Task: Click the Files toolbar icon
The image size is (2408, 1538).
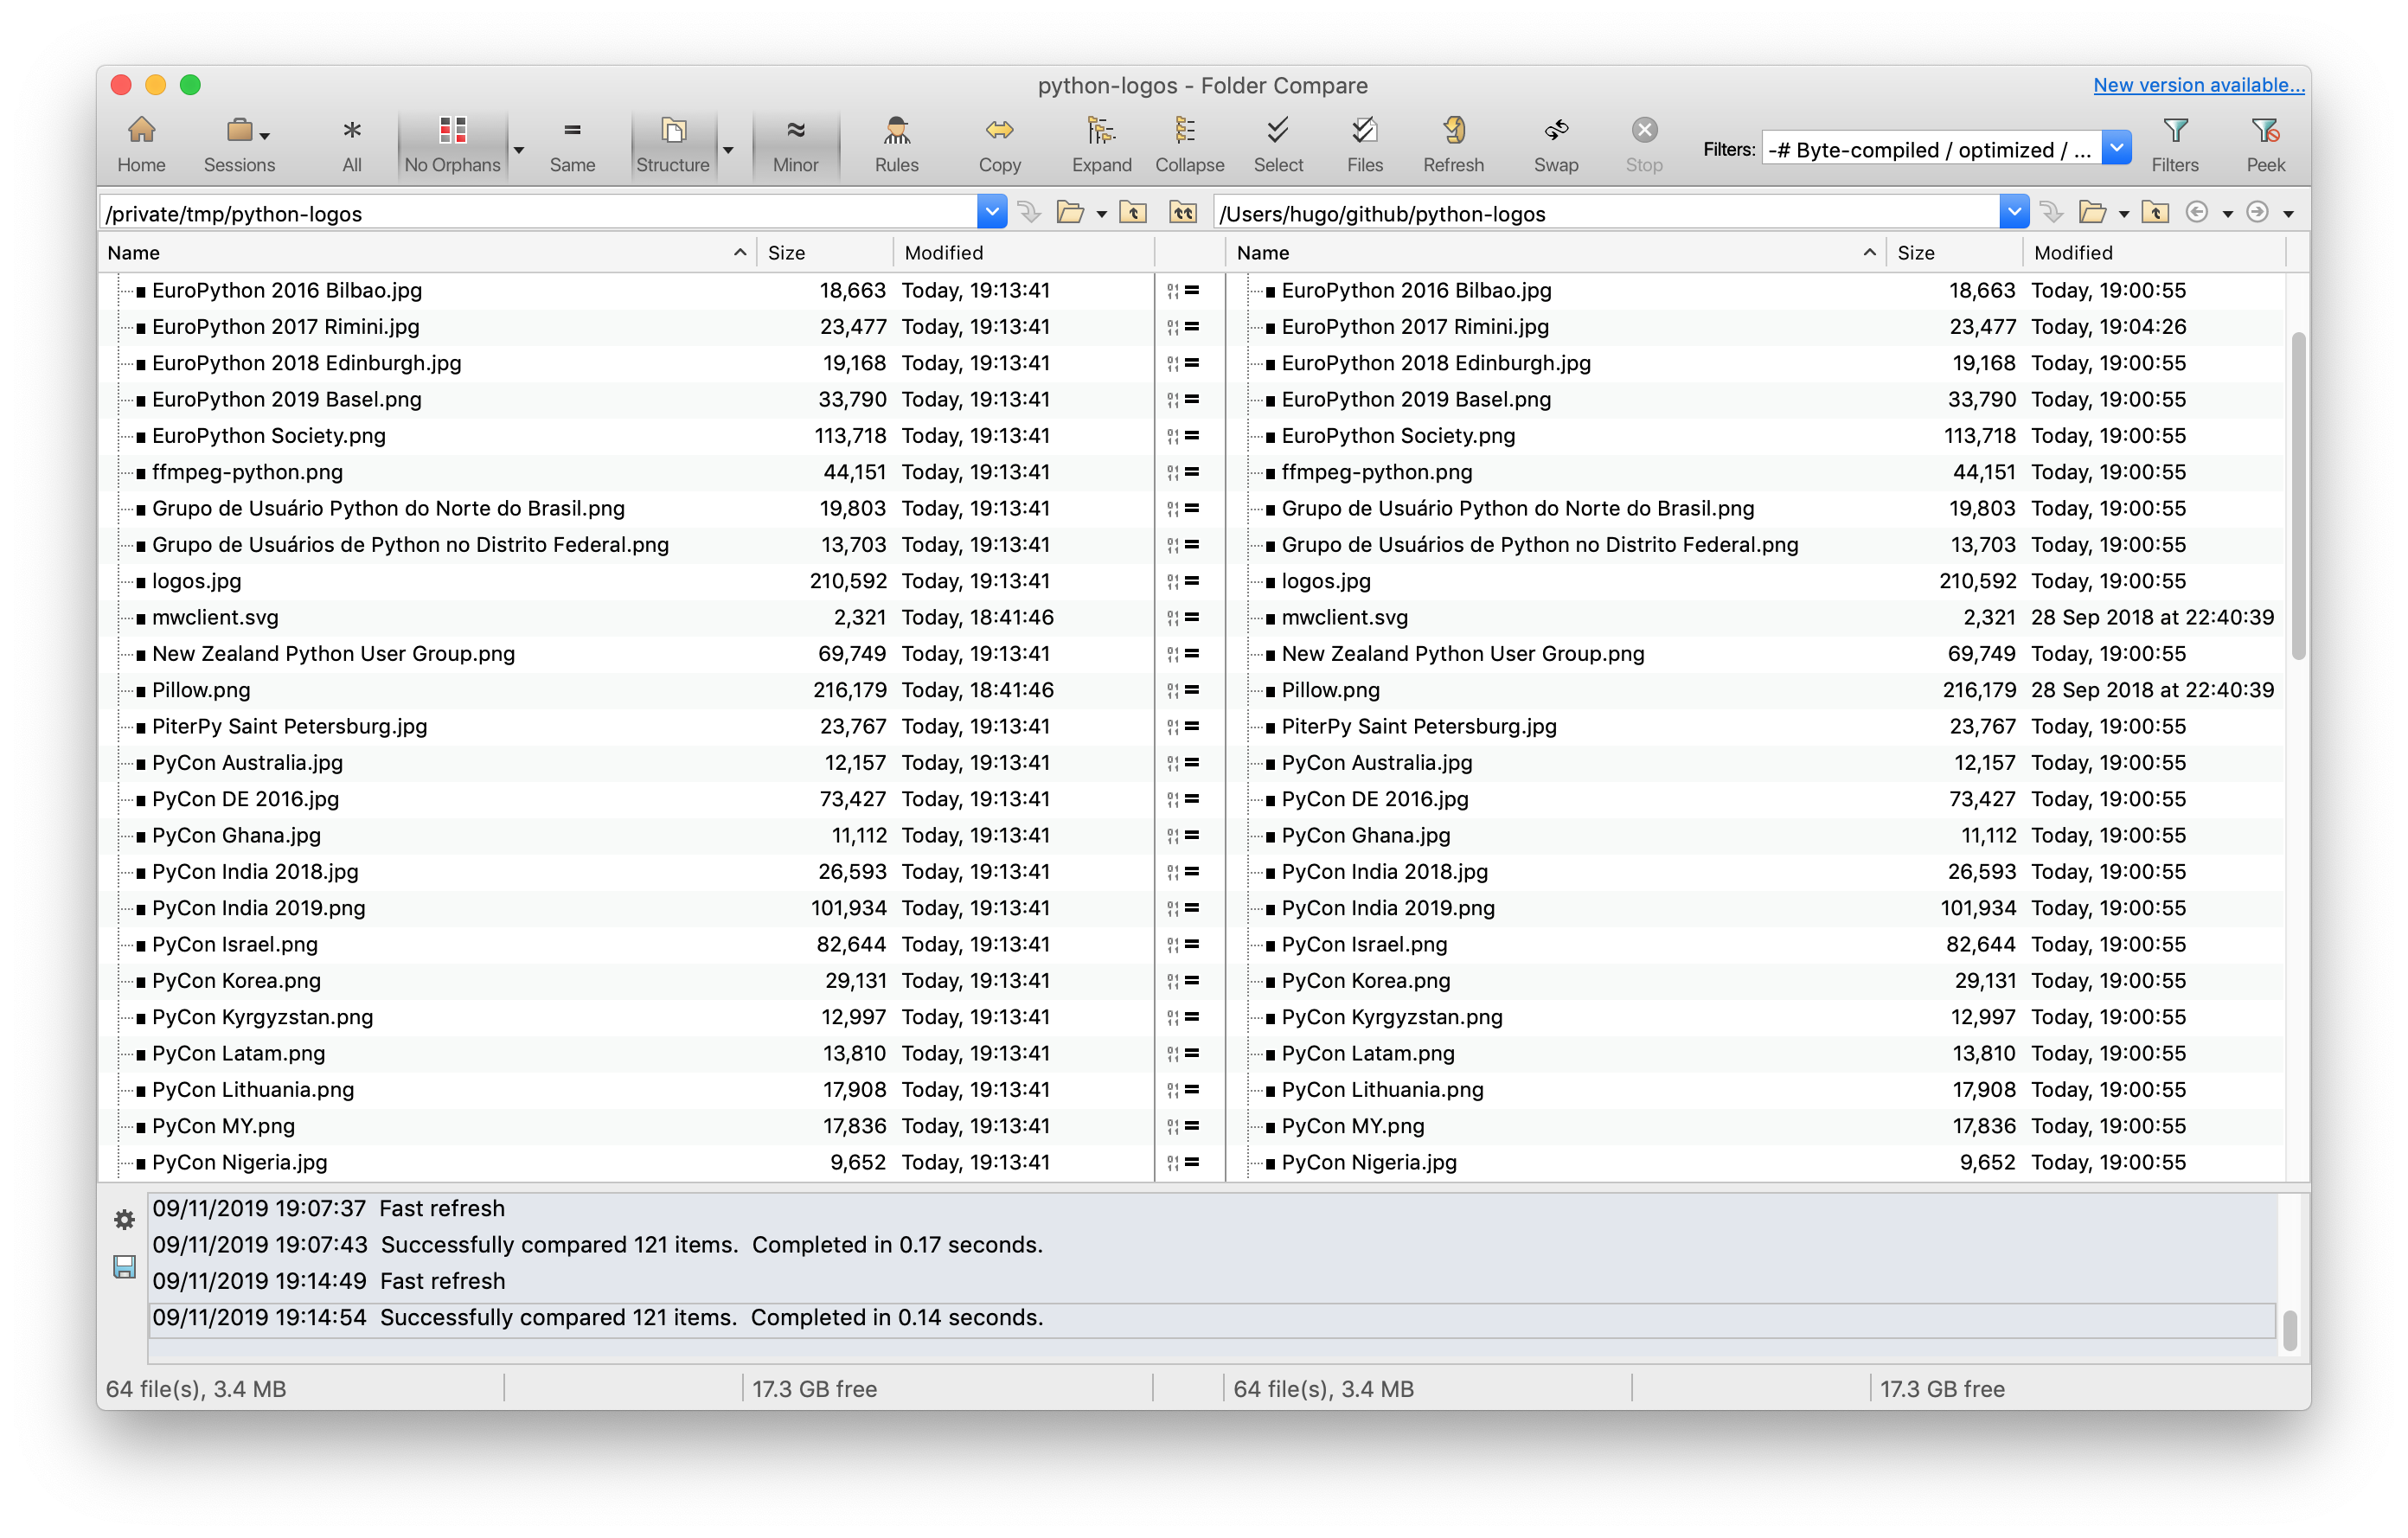Action: tap(1364, 131)
